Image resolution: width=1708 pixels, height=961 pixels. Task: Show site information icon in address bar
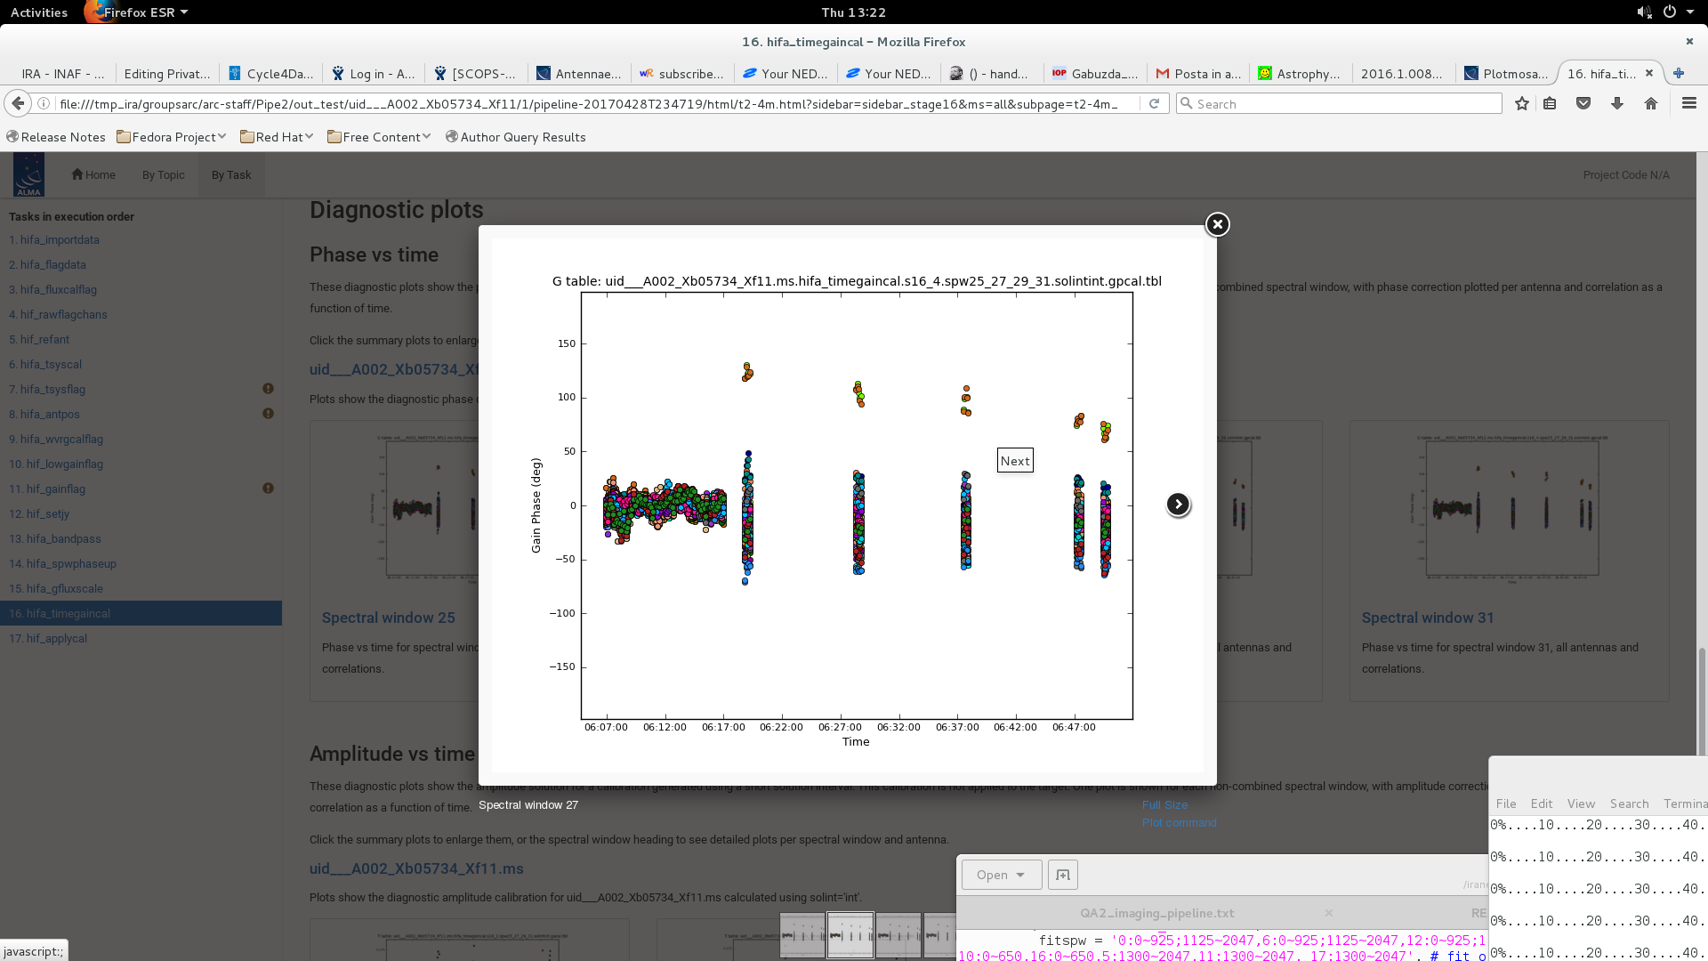(44, 103)
